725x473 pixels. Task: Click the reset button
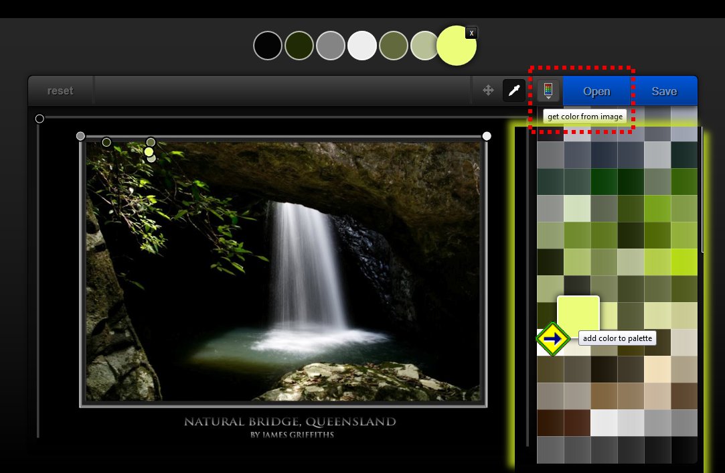[60, 90]
